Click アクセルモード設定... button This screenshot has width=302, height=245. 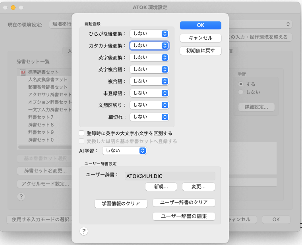point(44,184)
